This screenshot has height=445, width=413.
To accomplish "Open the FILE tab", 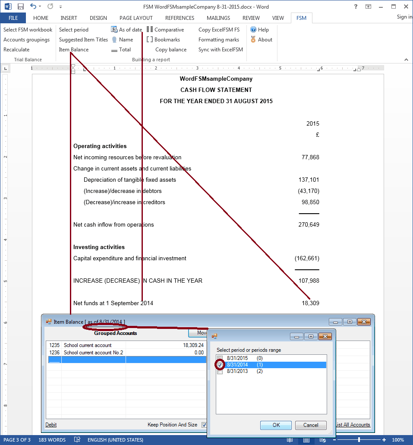I will click(x=13, y=18).
